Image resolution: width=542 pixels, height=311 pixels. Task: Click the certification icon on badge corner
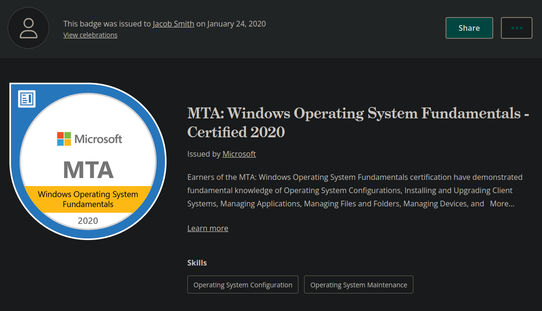click(26, 99)
